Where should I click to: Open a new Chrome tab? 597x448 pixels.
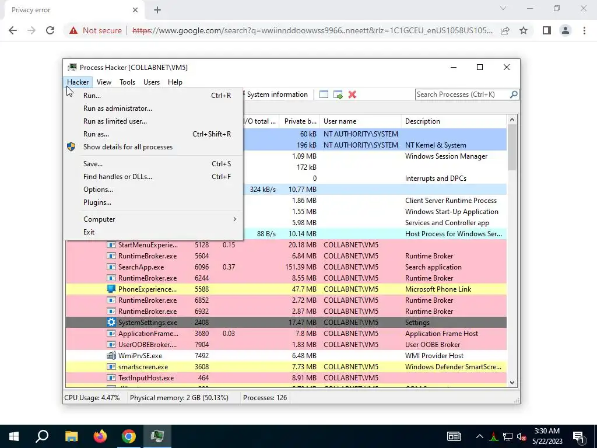tap(157, 10)
